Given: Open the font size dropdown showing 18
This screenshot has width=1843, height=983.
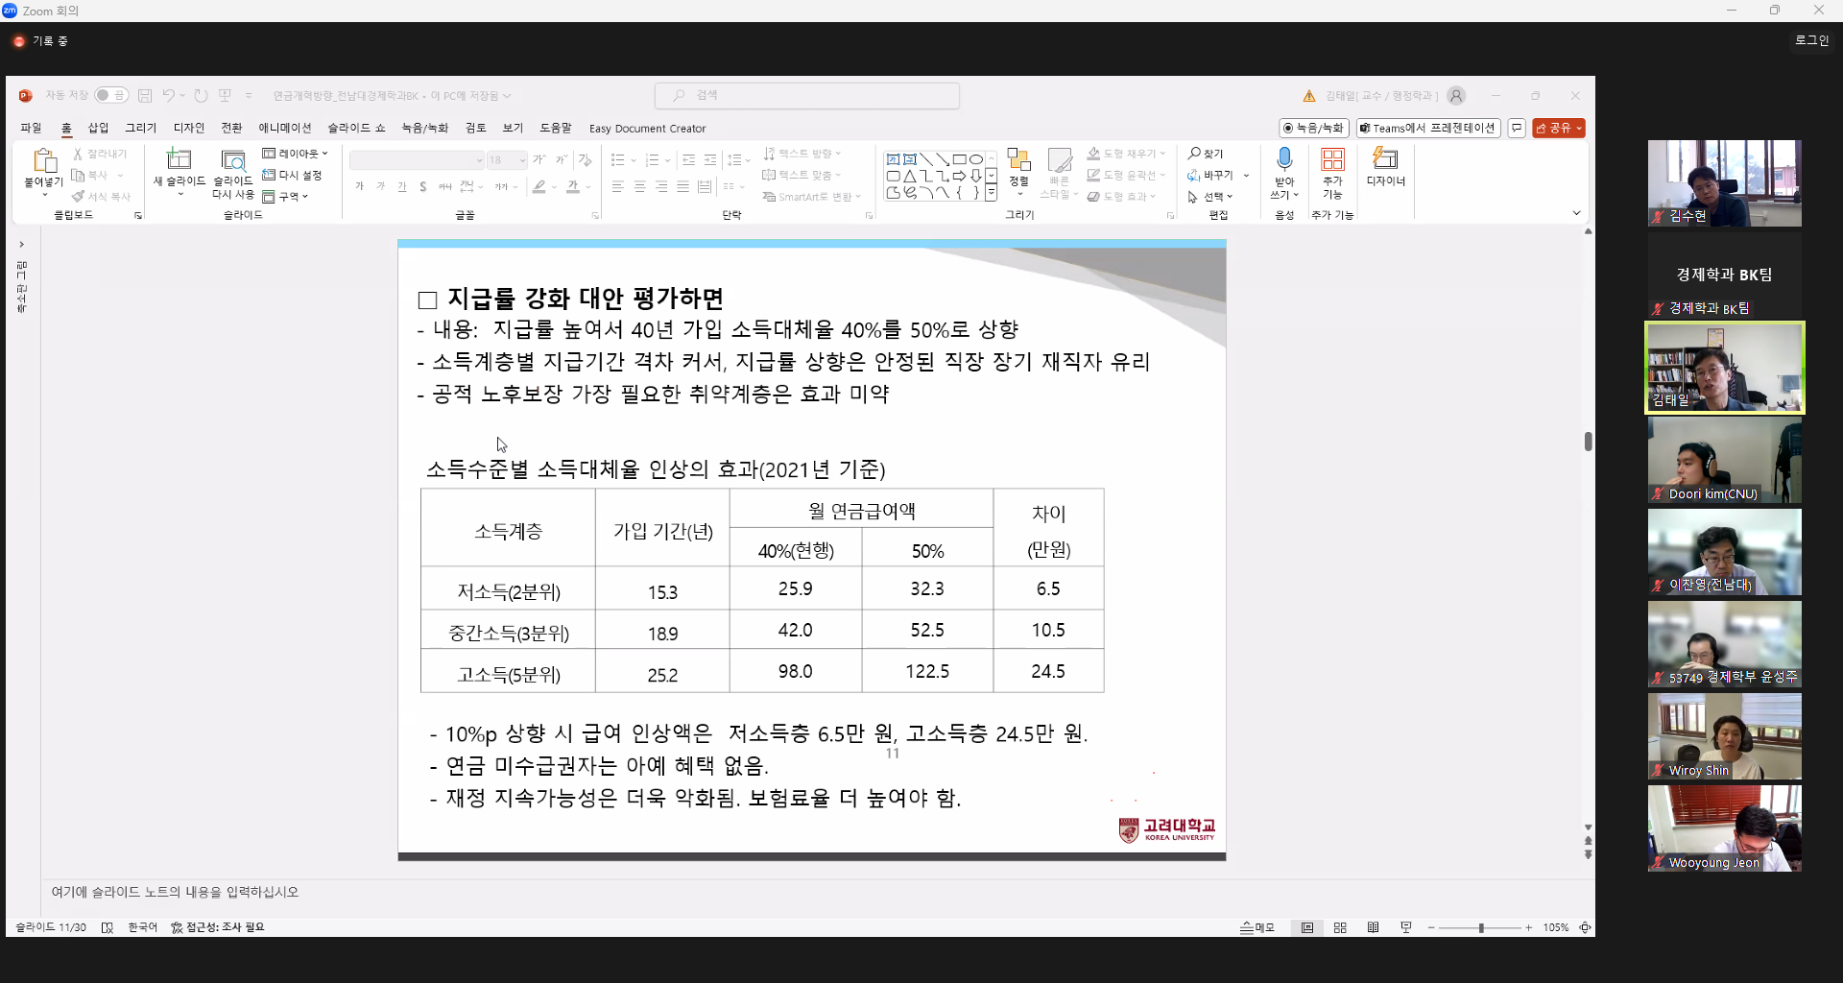Looking at the screenshot, I should tap(507, 160).
